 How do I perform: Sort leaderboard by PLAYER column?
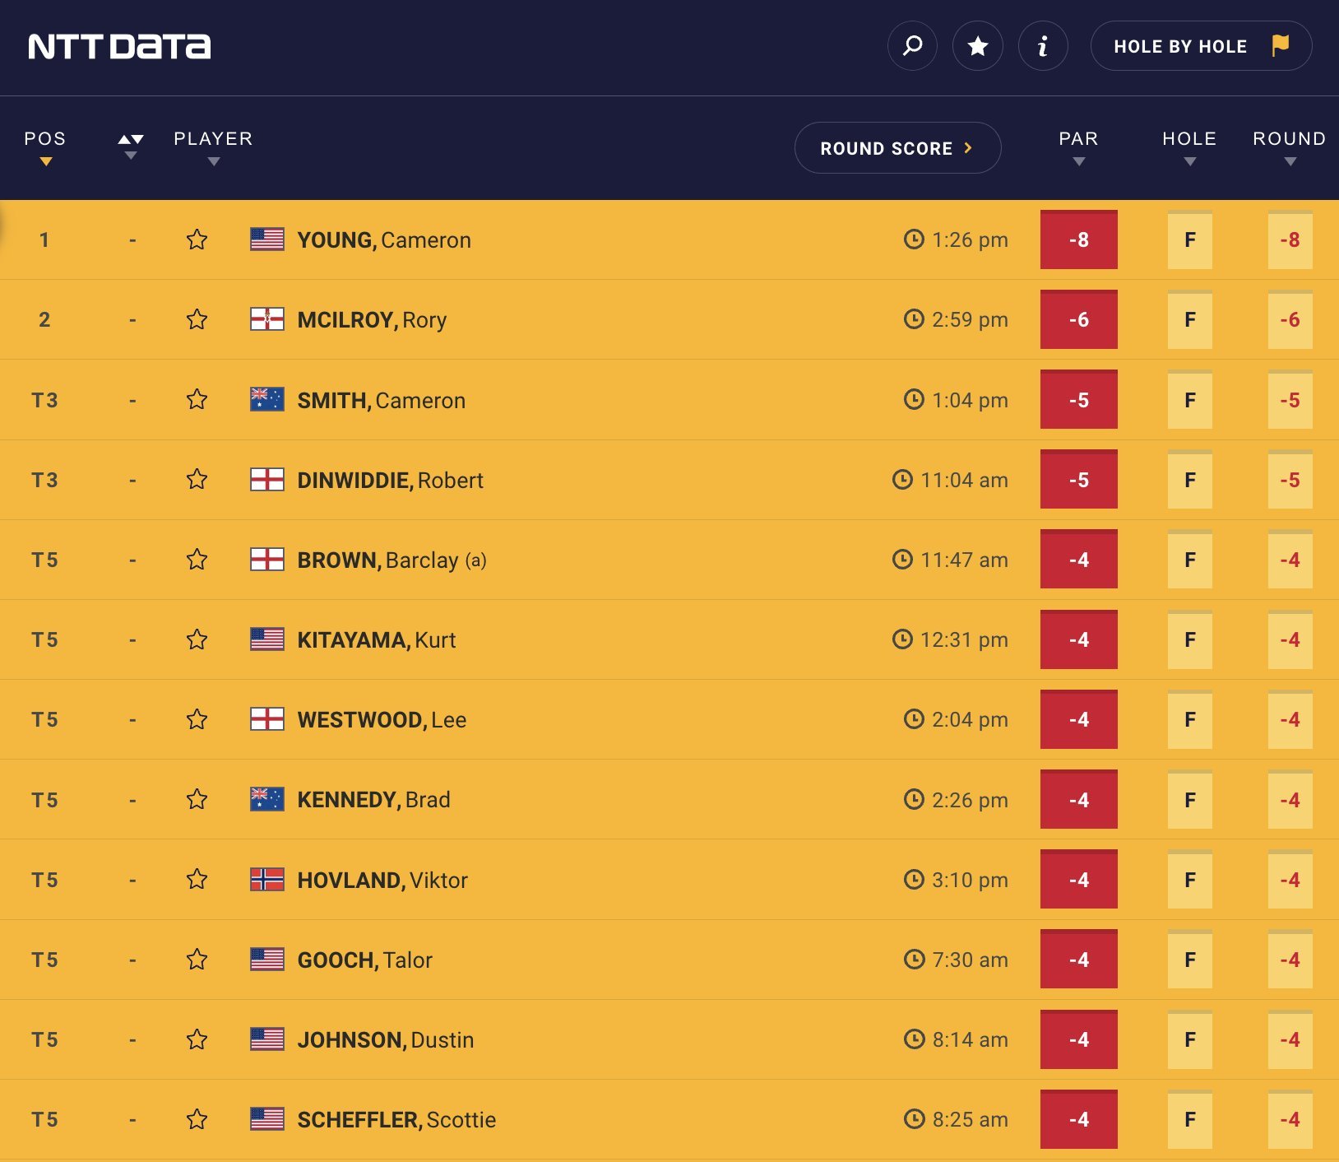(x=213, y=148)
